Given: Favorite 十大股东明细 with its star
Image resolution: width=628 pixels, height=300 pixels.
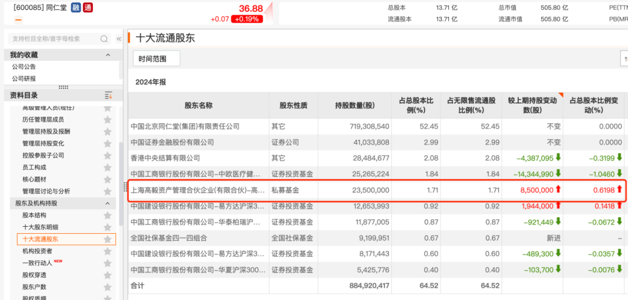Looking at the screenshot, I should pos(107,227).
